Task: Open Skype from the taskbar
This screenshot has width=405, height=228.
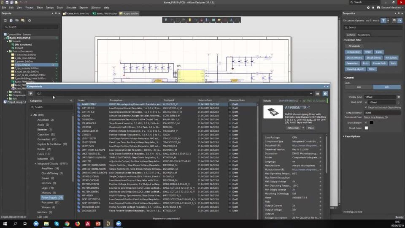Action: (x=57, y=224)
